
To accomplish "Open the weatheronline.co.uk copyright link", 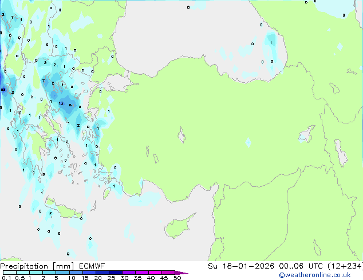I will tap(315, 275).
